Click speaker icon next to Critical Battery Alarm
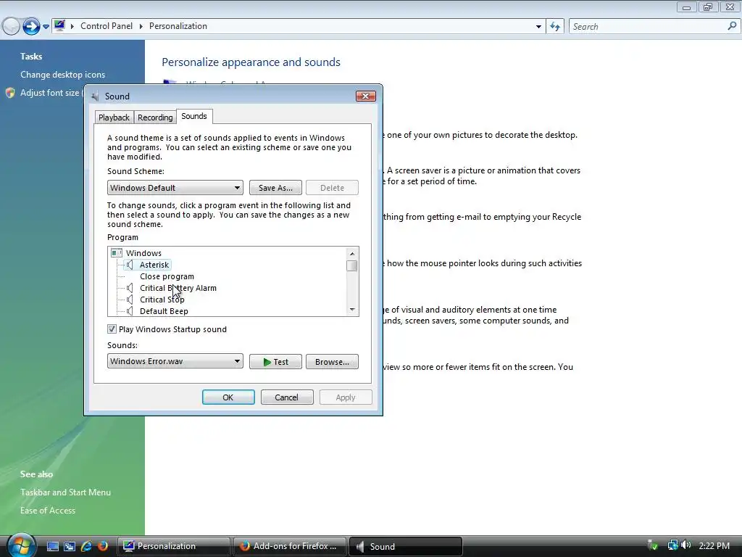The image size is (742, 557). click(x=130, y=288)
